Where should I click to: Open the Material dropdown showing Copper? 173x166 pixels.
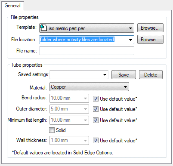(x=89, y=87)
